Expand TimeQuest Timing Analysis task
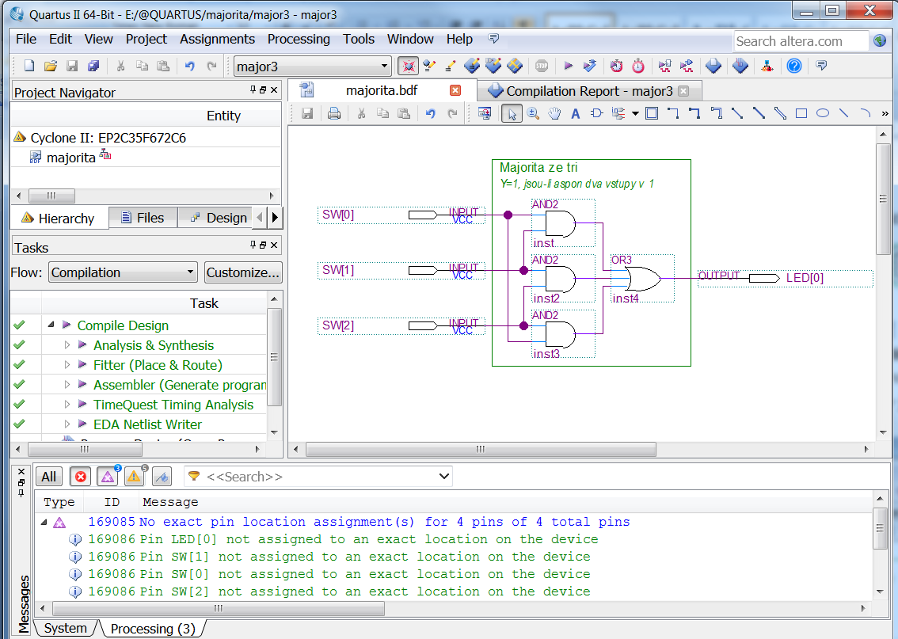The height and width of the screenshot is (639, 898). (x=67, y=405)
